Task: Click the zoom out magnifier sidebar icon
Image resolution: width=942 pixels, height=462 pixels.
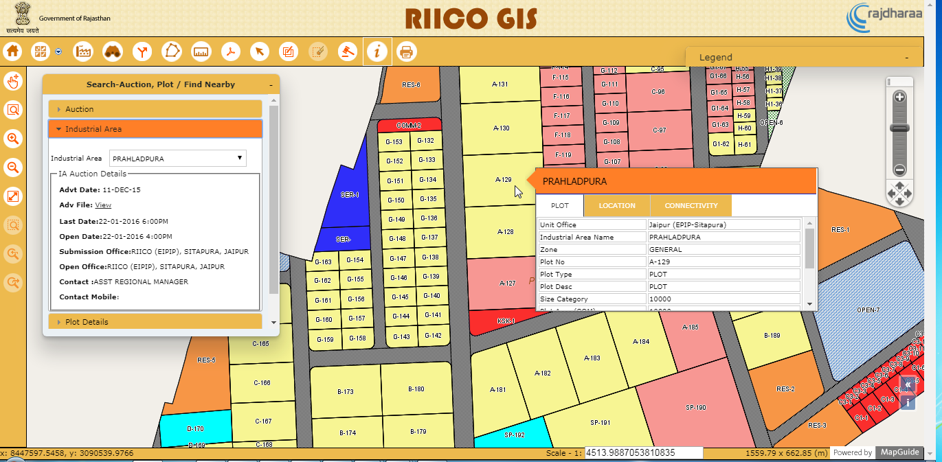Action: (13, 168)
